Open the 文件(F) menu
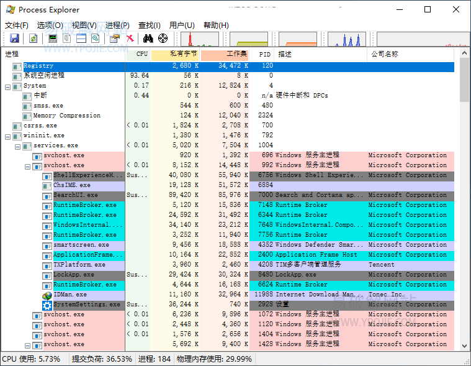The width and height of the screenshot is (471, 366). (17, 25)
